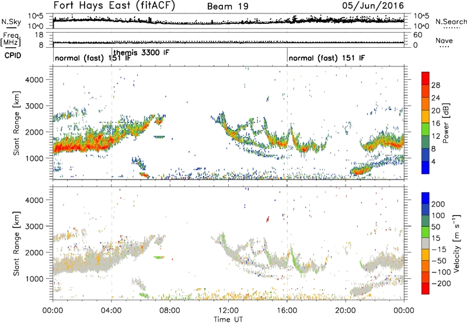Click the dark teal 8–12 dB Power colorbar segment

[426, 142]
